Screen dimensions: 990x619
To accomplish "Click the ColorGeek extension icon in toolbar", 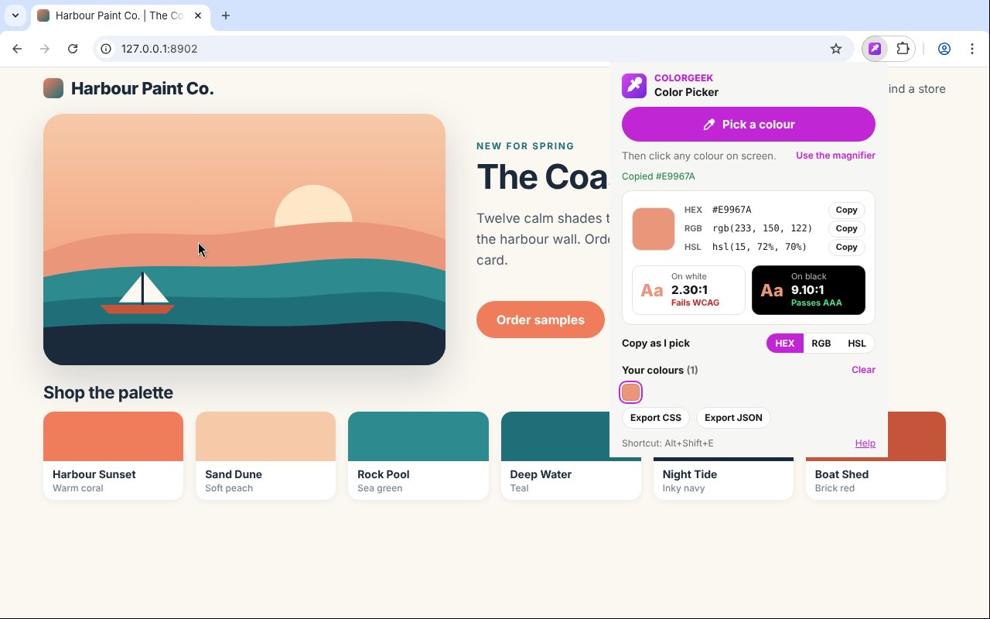I will pyautogui.click(x=875, y=49).
